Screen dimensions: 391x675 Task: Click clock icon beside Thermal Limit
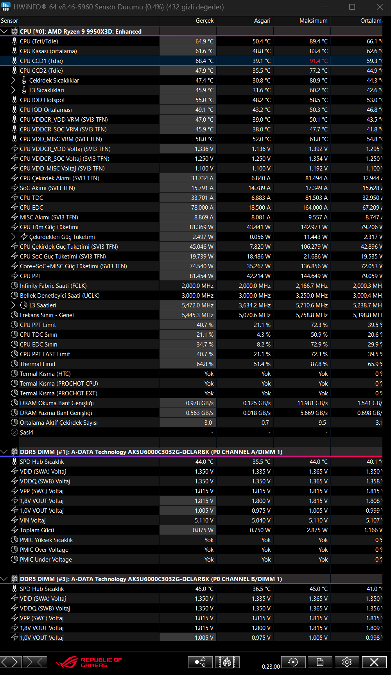[14, 364]
